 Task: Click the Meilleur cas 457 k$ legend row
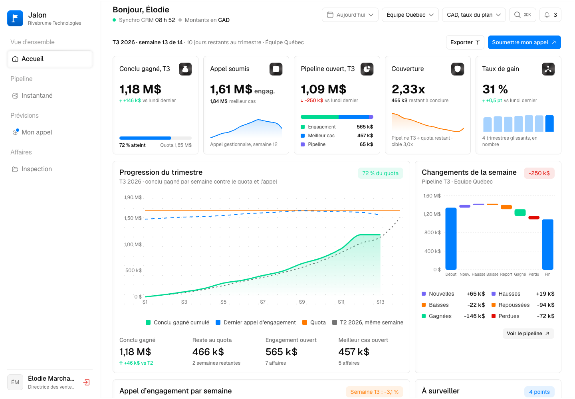(337, 136)
